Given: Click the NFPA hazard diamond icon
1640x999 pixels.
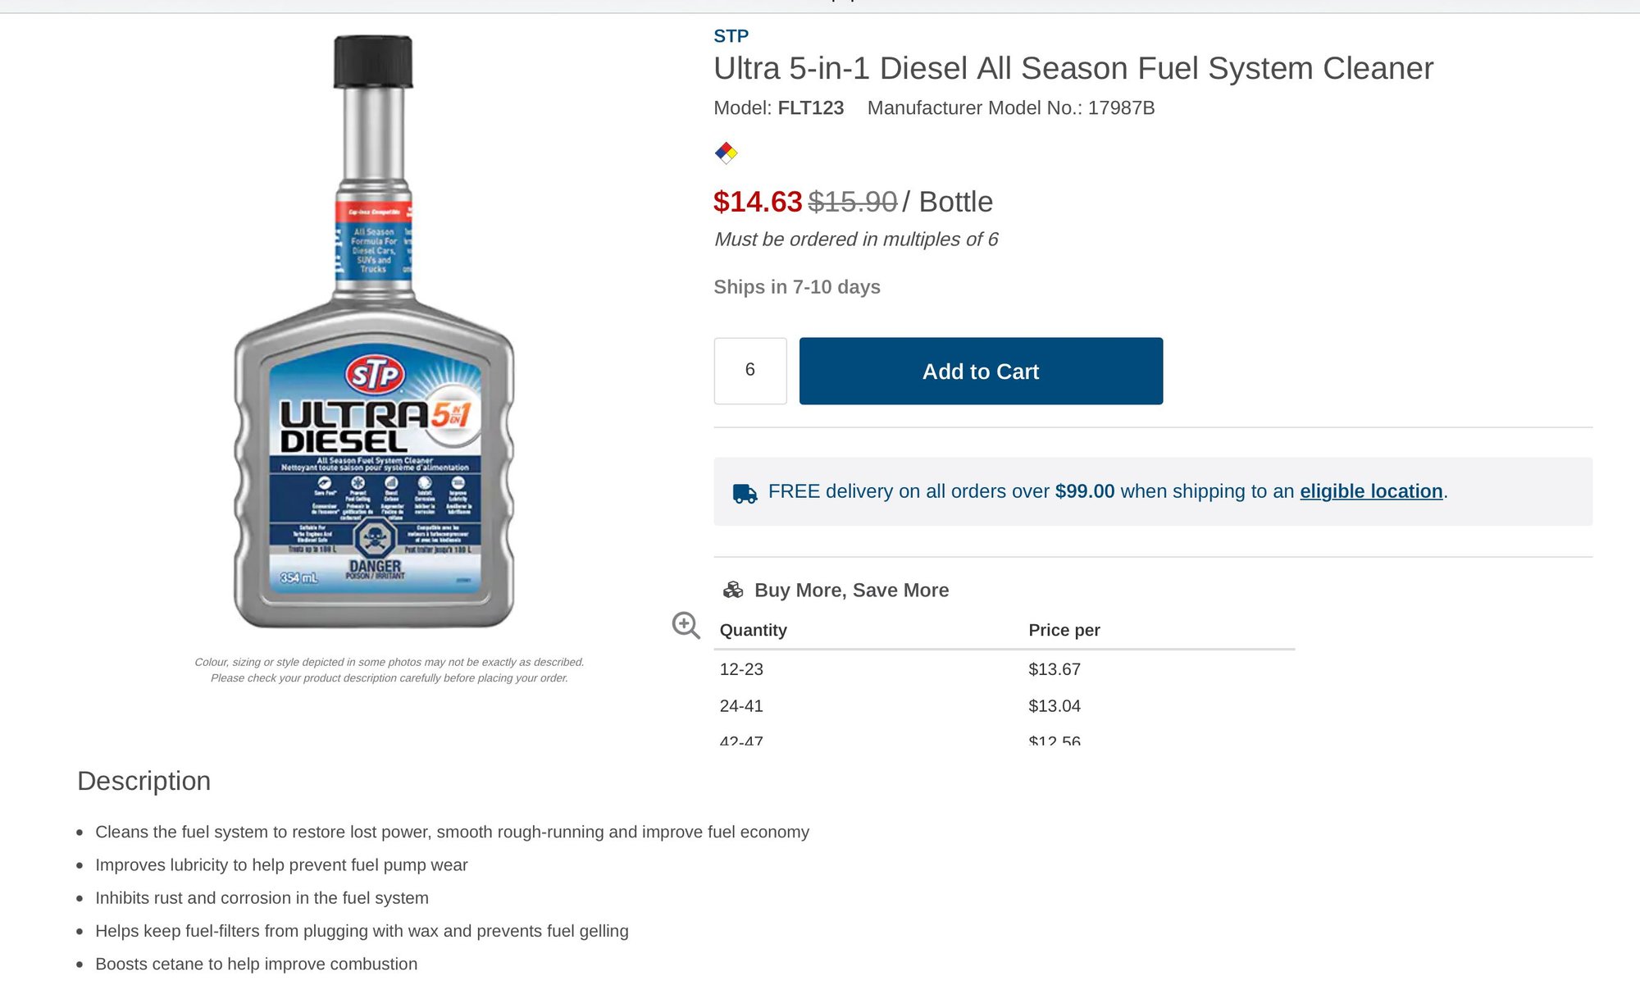Looking at the screenshot, I should tap(728, 152).
